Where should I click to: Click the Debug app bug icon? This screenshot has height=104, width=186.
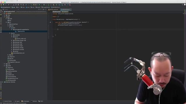[x=44, y=5]
